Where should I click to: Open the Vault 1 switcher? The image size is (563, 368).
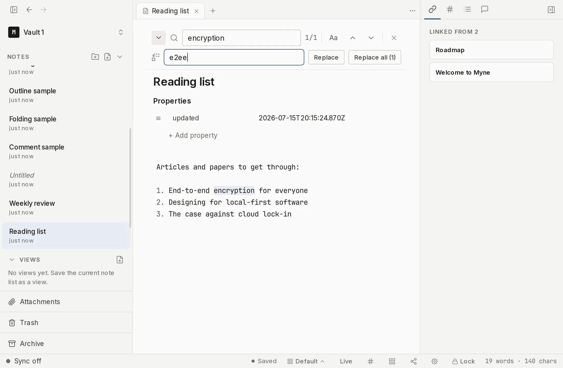66,32
